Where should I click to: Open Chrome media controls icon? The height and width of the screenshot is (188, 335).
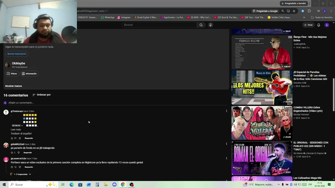tap(318, 11)
